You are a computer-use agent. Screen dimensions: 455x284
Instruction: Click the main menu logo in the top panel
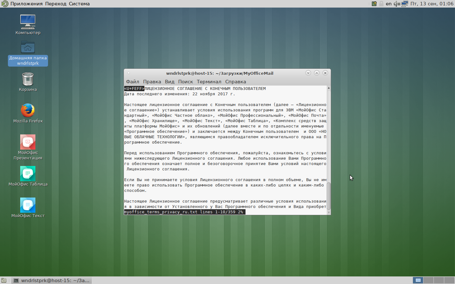coord(4,4)
